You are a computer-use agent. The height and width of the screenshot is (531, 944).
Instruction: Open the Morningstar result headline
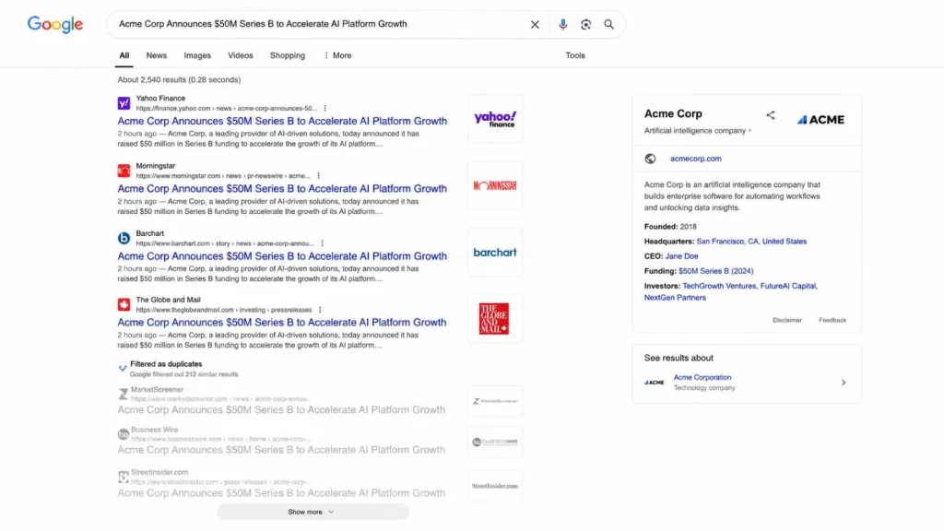(x=282, y=188)
